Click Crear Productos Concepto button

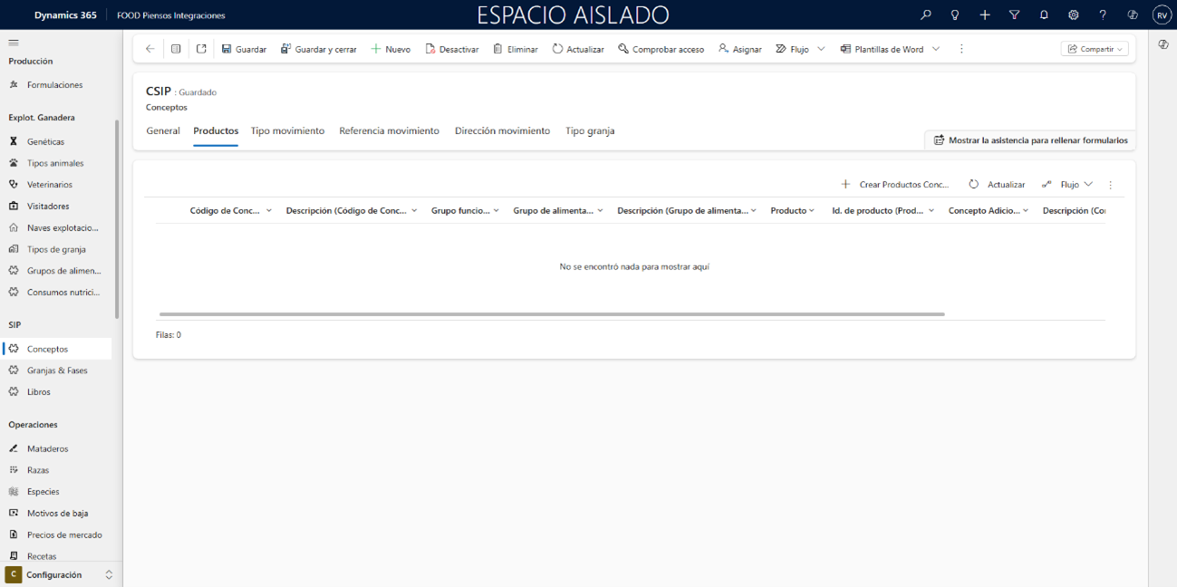click(895, 185)
